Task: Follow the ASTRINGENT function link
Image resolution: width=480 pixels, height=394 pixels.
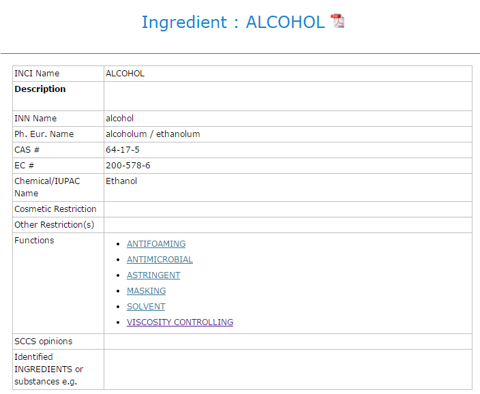Action: [x=153, y=275]
